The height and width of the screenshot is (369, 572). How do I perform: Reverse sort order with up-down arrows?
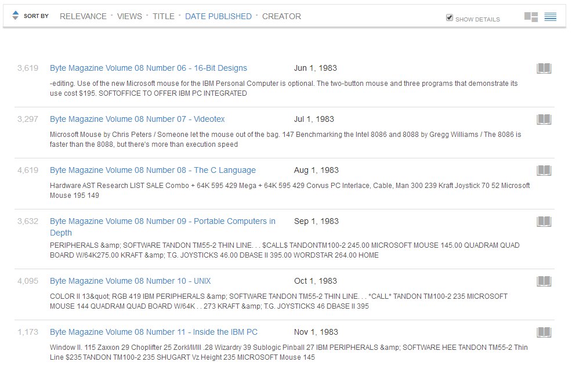(15, 15)
